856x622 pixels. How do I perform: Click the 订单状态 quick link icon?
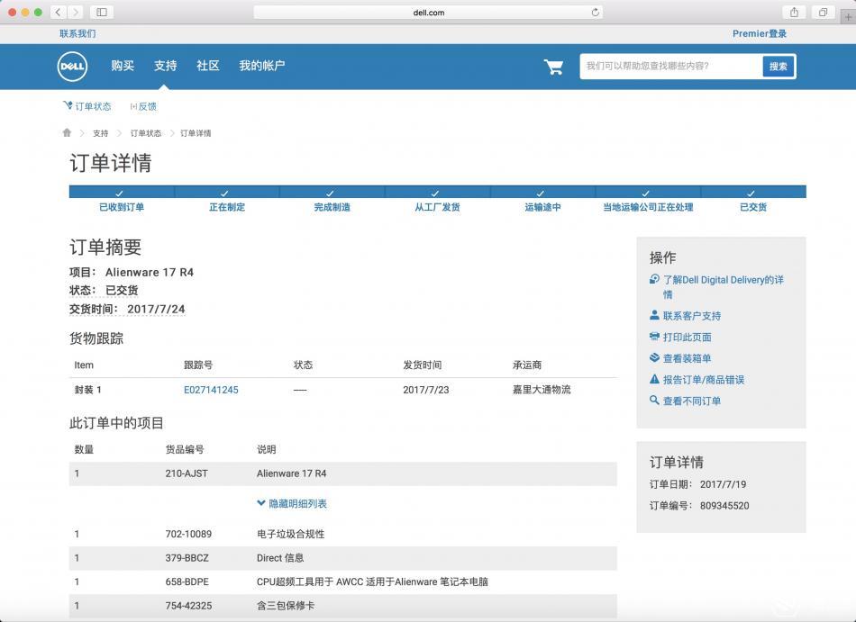pos(71,105)
